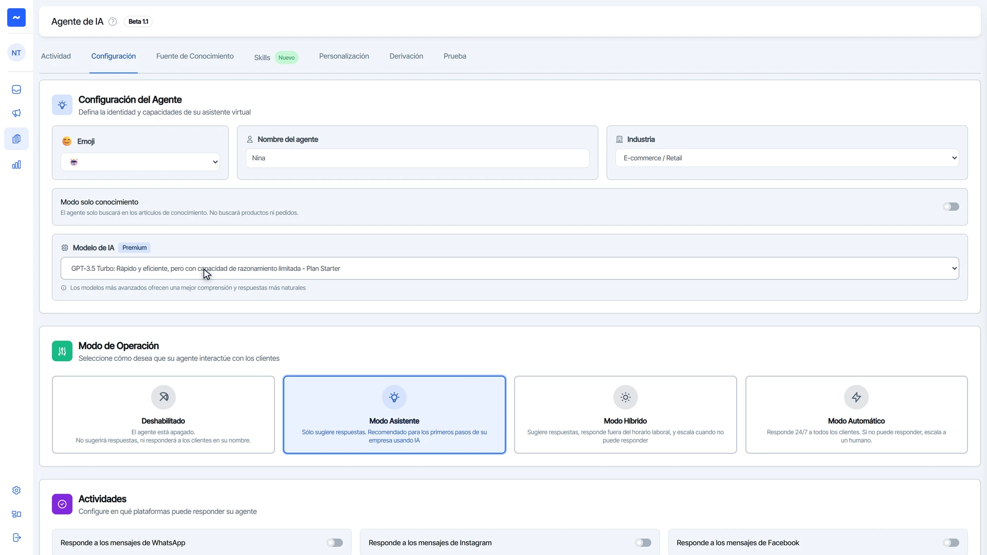Select the Modo Asistente card
This screenshot has width=987, height=555.
[x=394, y=415]
